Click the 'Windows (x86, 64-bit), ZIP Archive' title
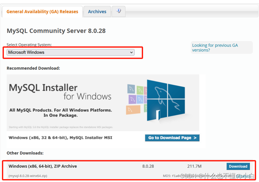 (x=43, y=166)
